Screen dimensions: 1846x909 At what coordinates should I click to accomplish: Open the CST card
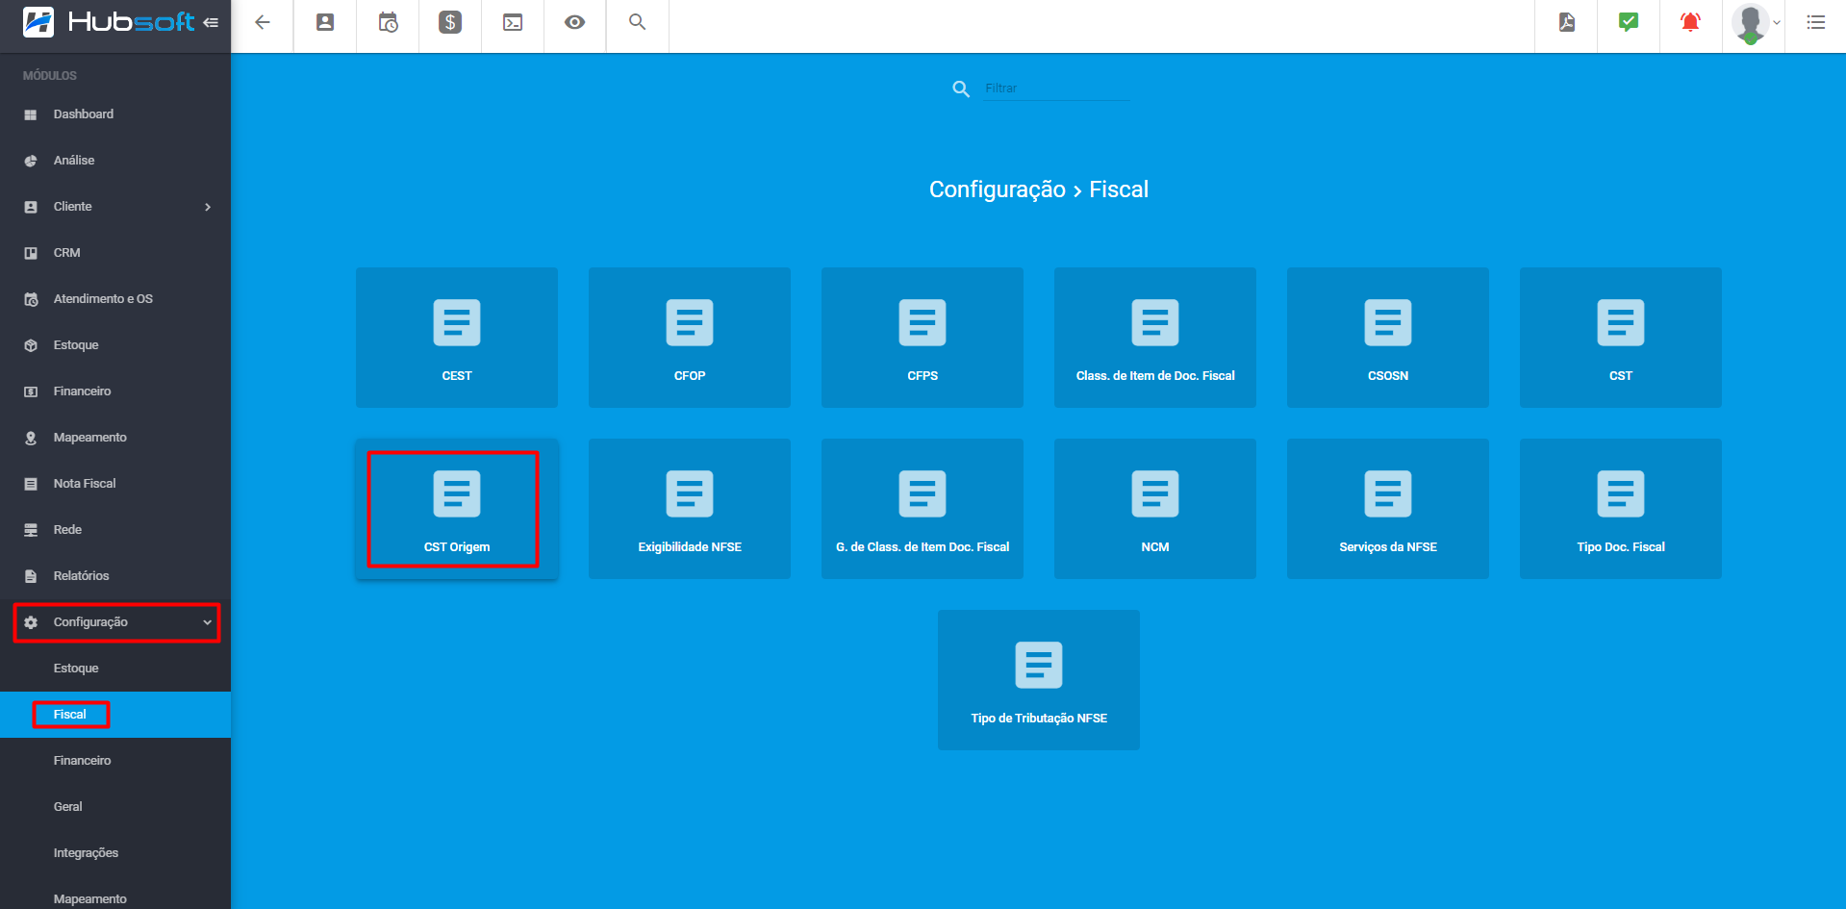[x=1621, y=338]
